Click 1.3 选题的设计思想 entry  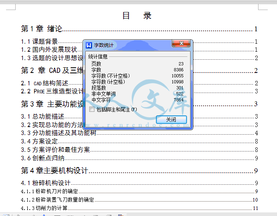[x=52, y=58]
